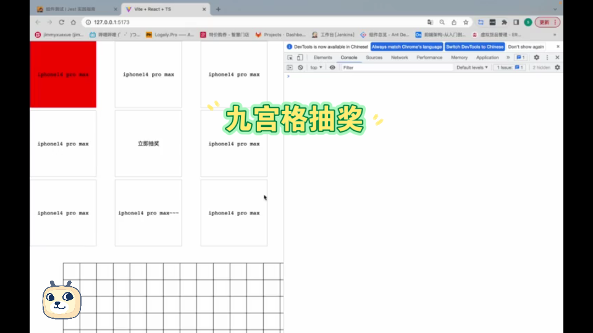This screenshot has width=593, height=333.
Task: Click the 立即抽奖 draw button
Action: [148, 144]
